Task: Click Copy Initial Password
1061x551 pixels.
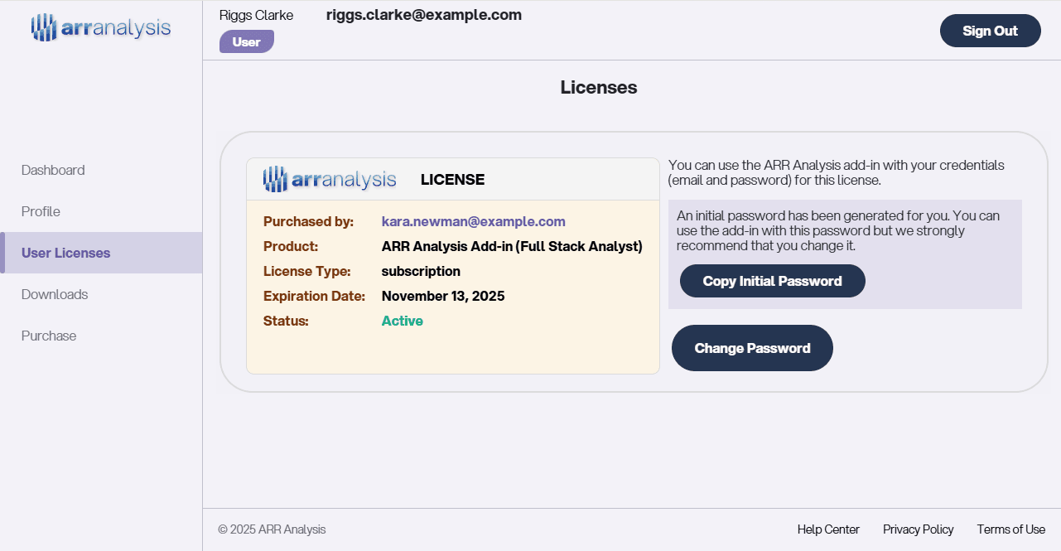Action: click(772, 281)
